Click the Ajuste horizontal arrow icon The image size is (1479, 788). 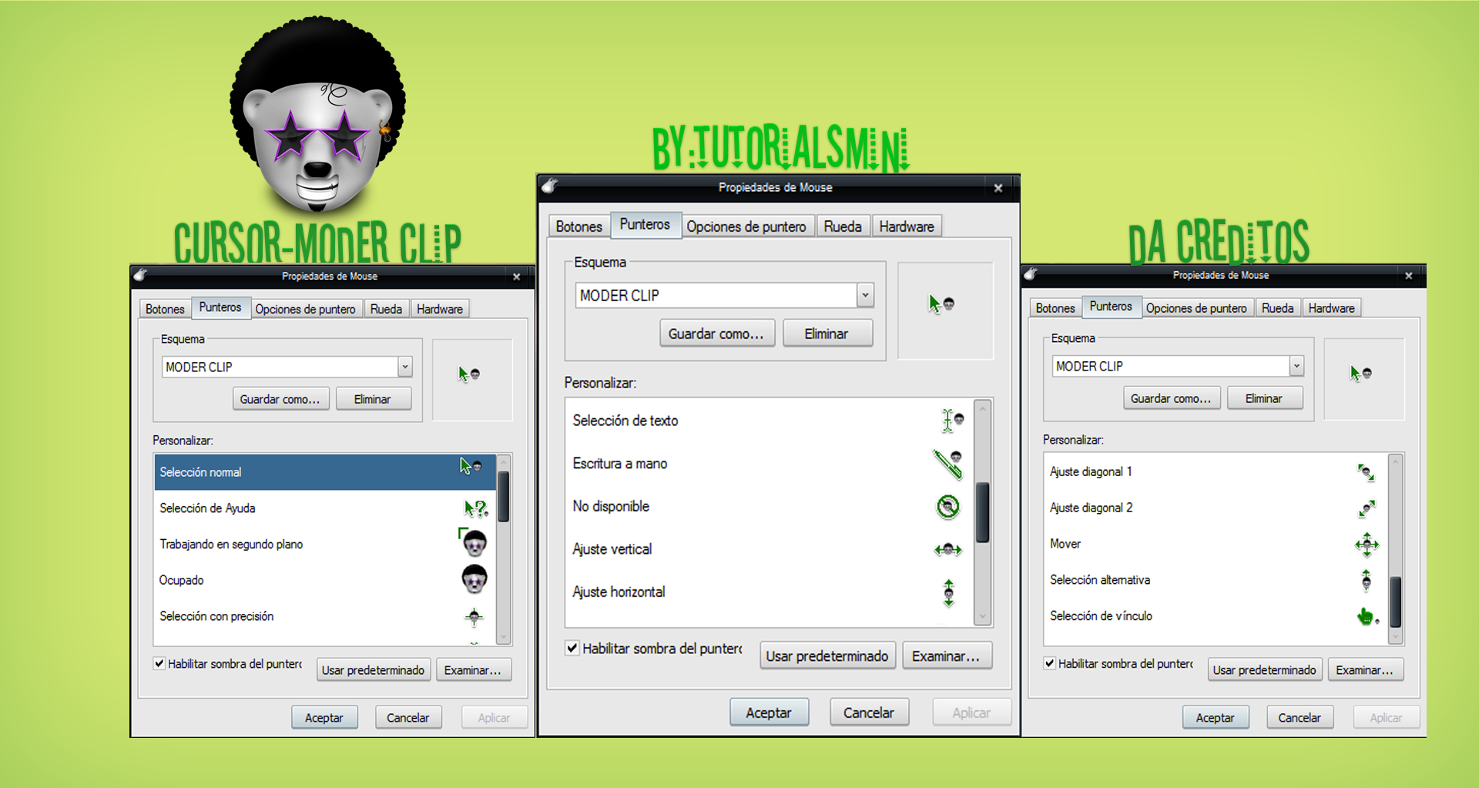[949, 592]
